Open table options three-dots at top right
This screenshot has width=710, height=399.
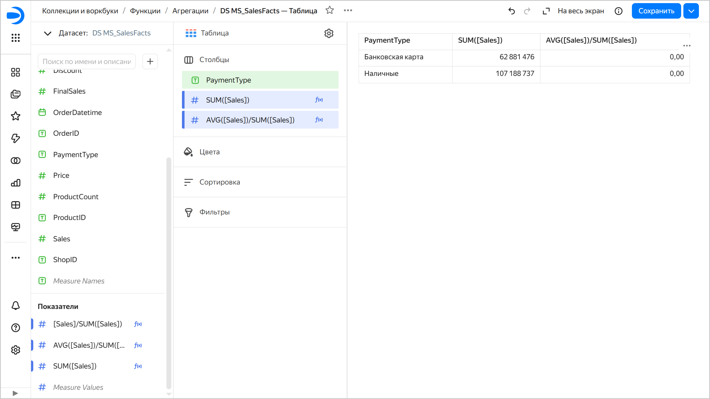pyautogui.click(x=687, y=46)
